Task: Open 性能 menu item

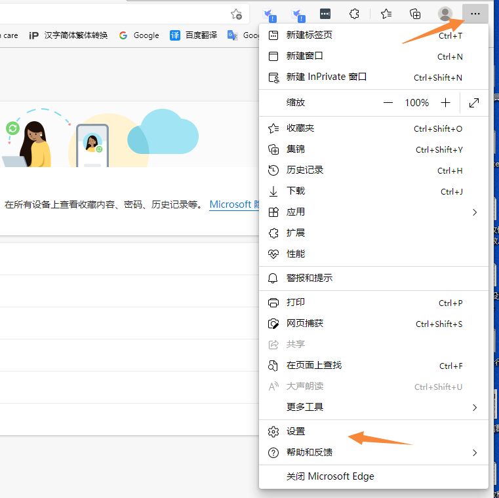Action: (x=374, y=254)
